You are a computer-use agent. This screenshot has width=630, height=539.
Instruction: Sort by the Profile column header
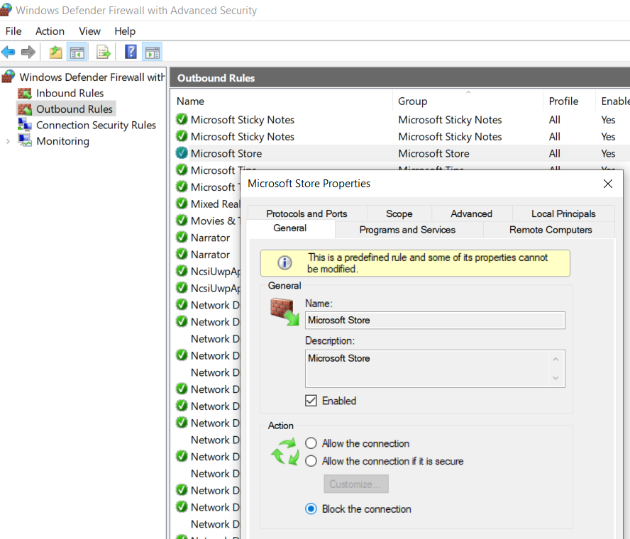tap(569, 101)
